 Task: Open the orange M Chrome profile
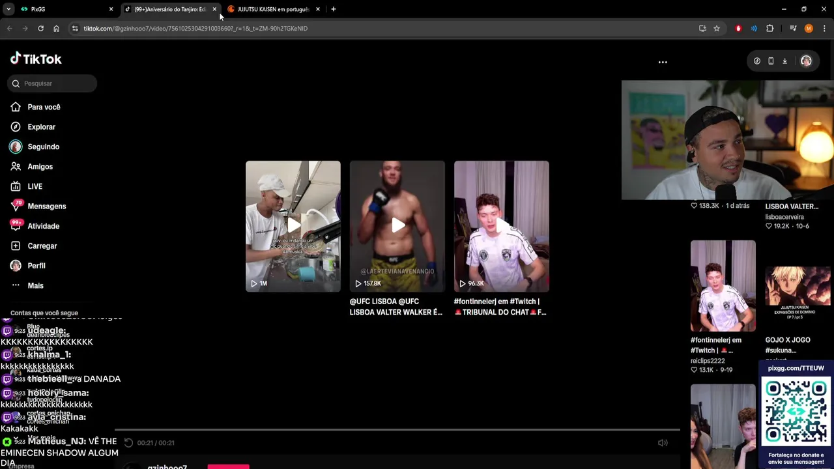click(x=809, y=29)
